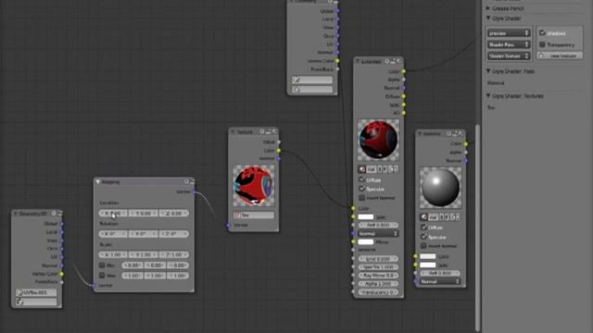593x333 pixels.
Task: Click Value output socket of Texture node
Action: (x=279, y=142)
